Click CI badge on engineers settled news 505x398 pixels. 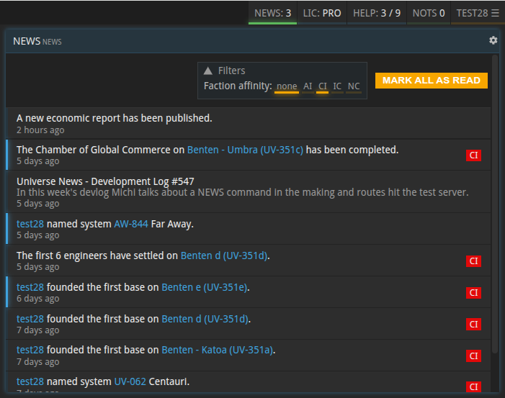click(x=473, y=261)
